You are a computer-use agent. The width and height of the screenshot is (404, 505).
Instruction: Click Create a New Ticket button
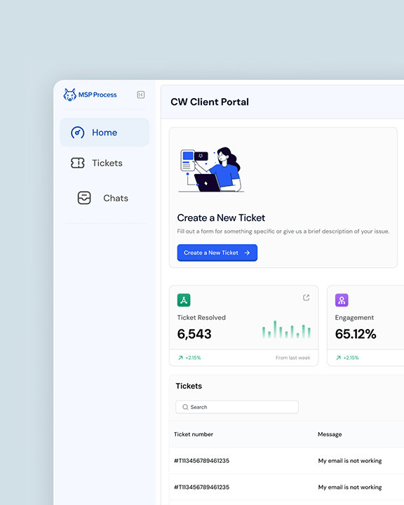(x=217, y=252)
